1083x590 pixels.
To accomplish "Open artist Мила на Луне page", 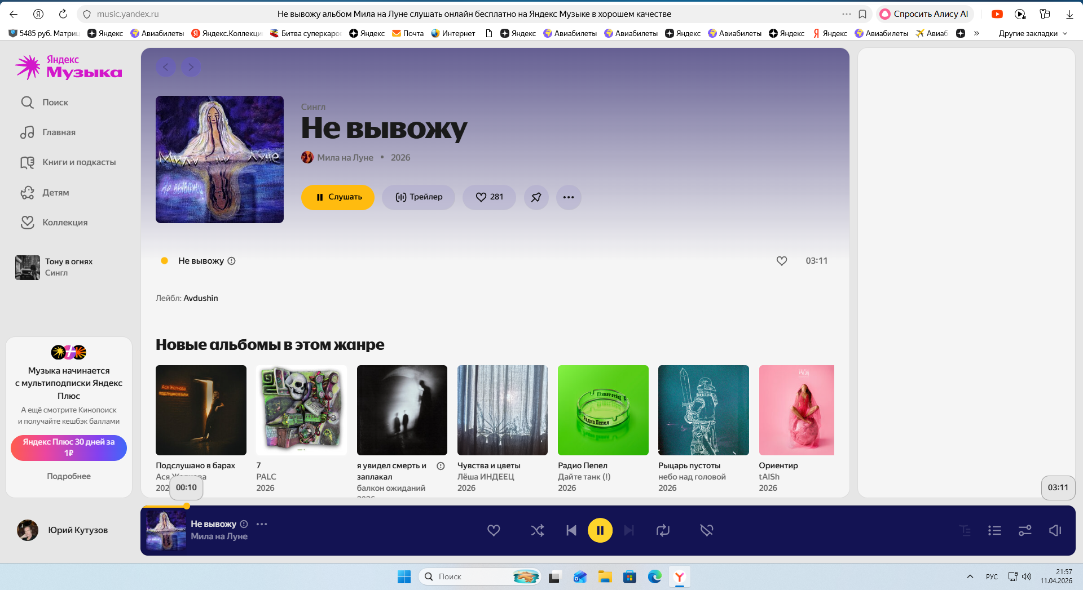I will tap(345, 158).
